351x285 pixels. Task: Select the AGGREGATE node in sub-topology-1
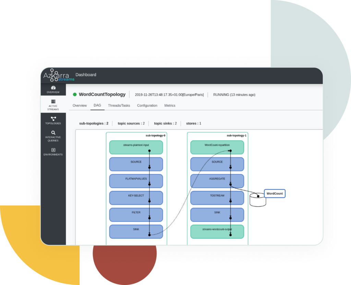tap(217, 181)
